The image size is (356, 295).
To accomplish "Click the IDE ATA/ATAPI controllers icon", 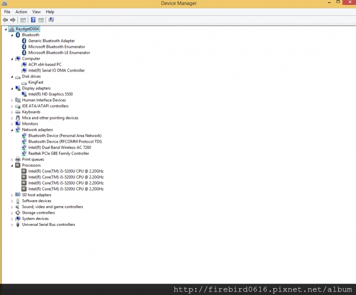I will (x=18, y=106).
